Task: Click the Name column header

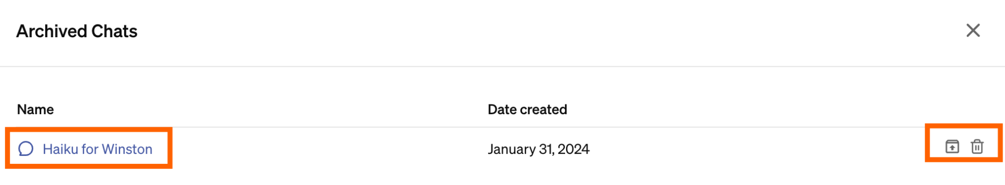Action: point(35,110)
